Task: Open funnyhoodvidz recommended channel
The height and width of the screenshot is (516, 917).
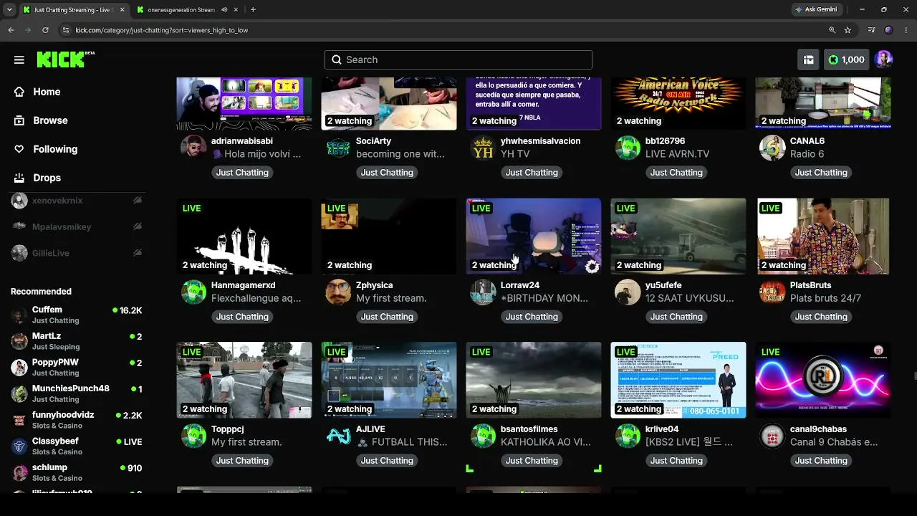Action: pyautogui.click(x=77, y=420)
